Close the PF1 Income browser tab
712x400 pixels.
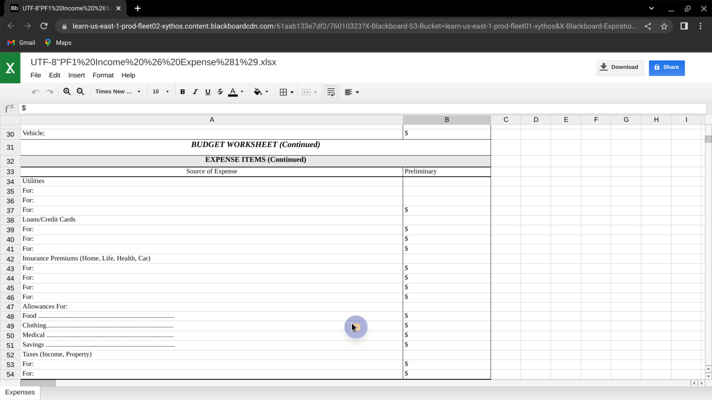pyautogui.click(x=118, y=8)
